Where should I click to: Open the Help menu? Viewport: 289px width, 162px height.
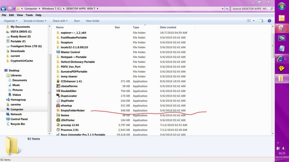coord(38,15)
